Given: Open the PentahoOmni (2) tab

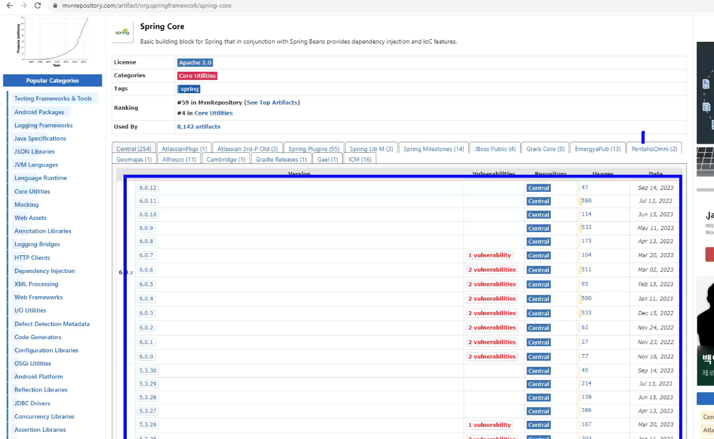Looking at the screenshot, I should [654, 149].
